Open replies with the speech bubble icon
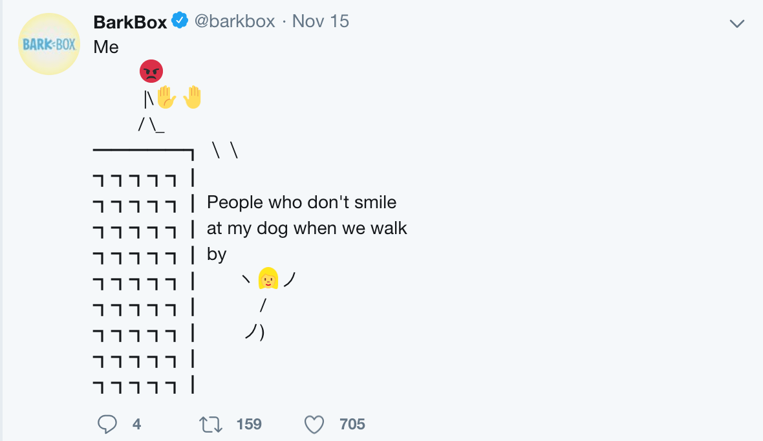 point(107,424)
